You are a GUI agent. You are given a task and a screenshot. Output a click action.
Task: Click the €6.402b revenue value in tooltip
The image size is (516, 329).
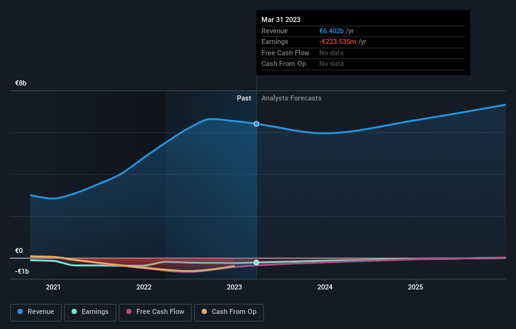[x=331, y=31]
